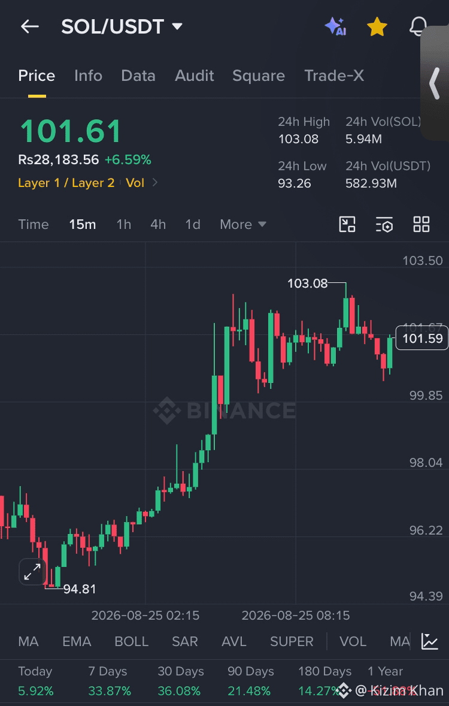Viewport: 449px width, 706px height.
Task: Expand the side panel chevron handle
Action: [x=434, y=83]
